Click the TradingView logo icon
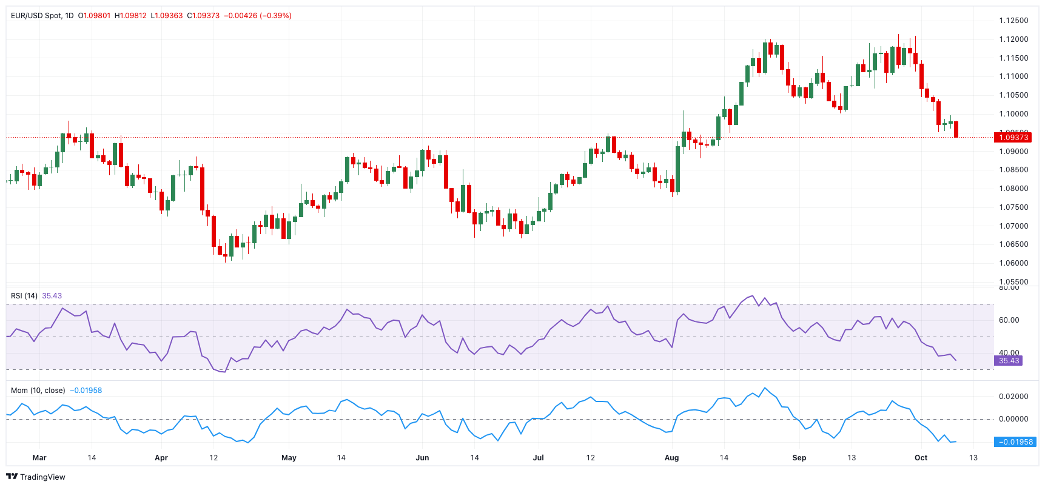1045x487 pixels. 12,477
